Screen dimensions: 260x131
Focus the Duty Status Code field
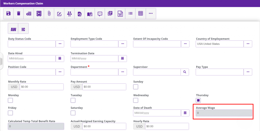[32, 44]
